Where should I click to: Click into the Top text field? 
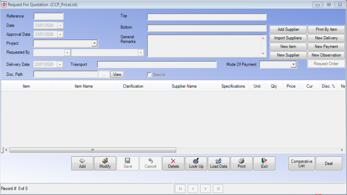[207, 17]
